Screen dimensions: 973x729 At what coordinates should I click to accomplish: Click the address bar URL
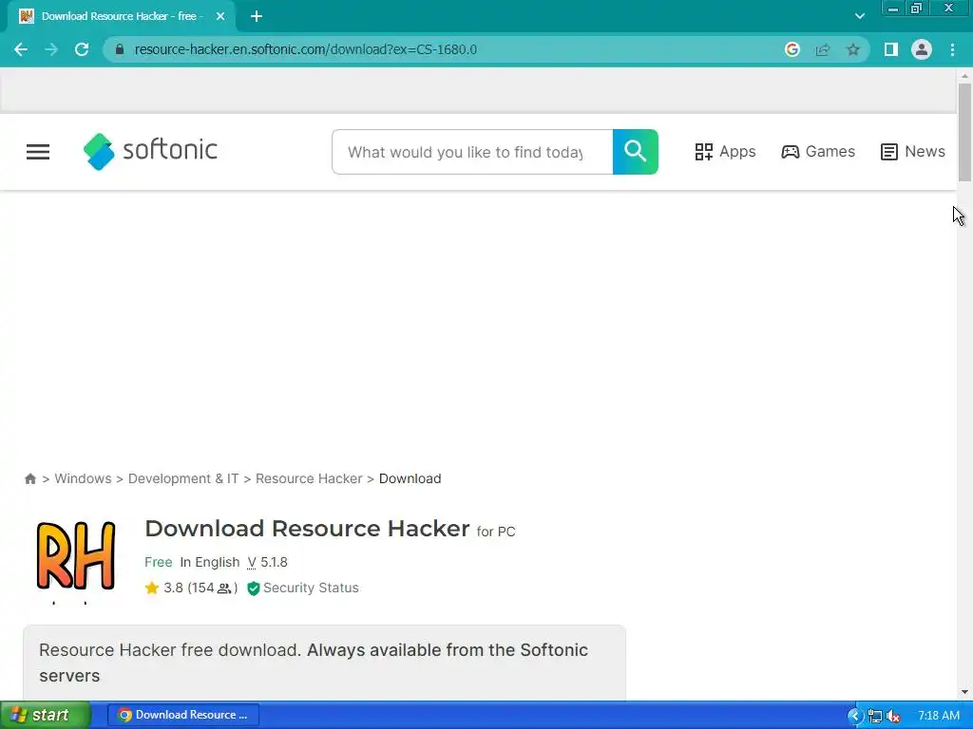click(x=305, y=49)
